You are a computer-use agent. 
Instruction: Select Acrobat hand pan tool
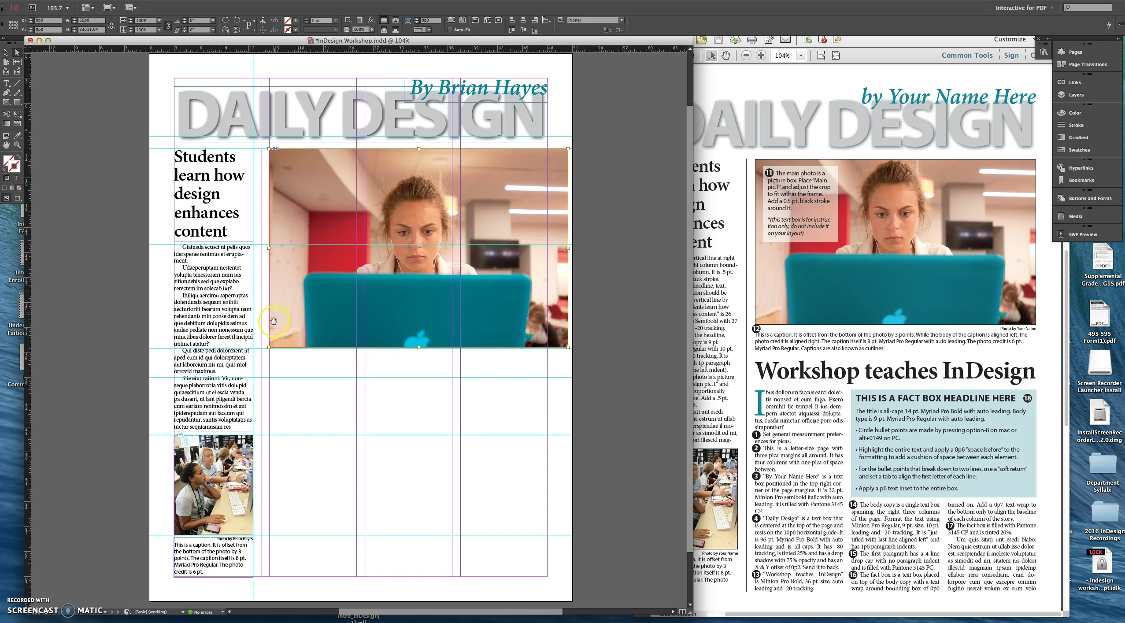(725, 56)
